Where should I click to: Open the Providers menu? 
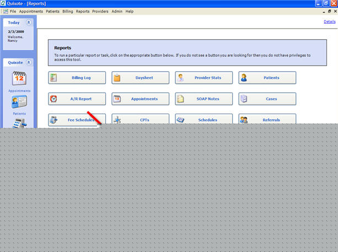click(100, 11)
